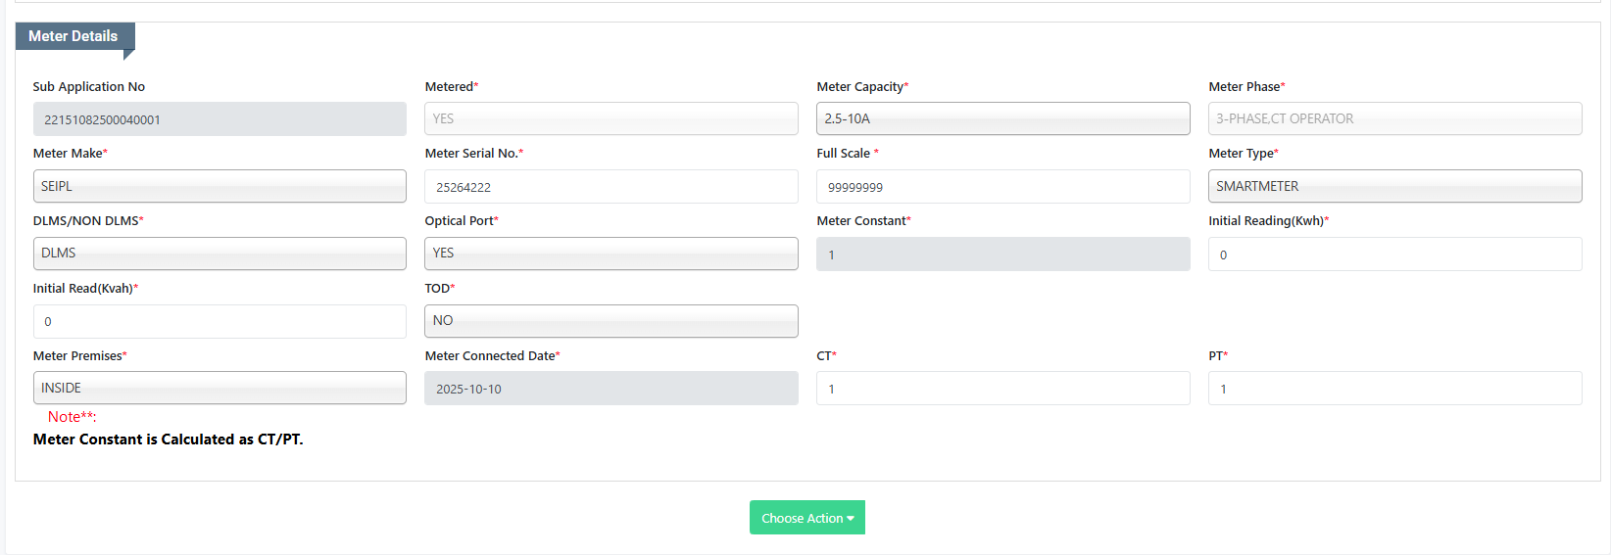The width and height of the screenshot is (1611, 555).
Task: Open the TOD dropdown
Action: coord(610,321)
